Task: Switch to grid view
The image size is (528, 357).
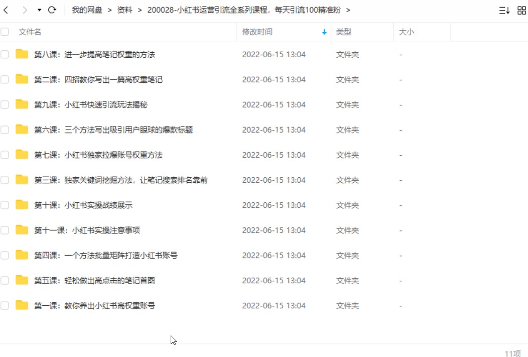Action: [521, 11]
